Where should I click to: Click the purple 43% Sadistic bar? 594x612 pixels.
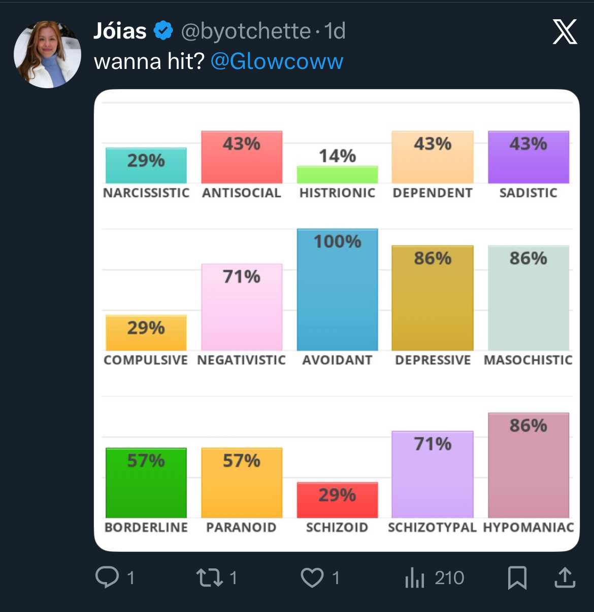528,157
